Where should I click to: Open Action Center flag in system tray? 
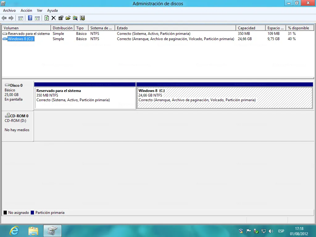coord(248,231)
